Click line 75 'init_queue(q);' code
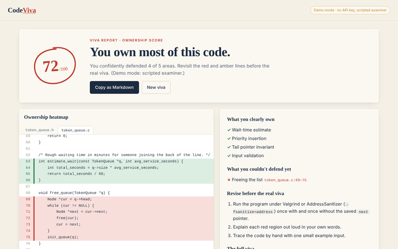Viewport: 398px width, 249px height. [x=63, y=237]
